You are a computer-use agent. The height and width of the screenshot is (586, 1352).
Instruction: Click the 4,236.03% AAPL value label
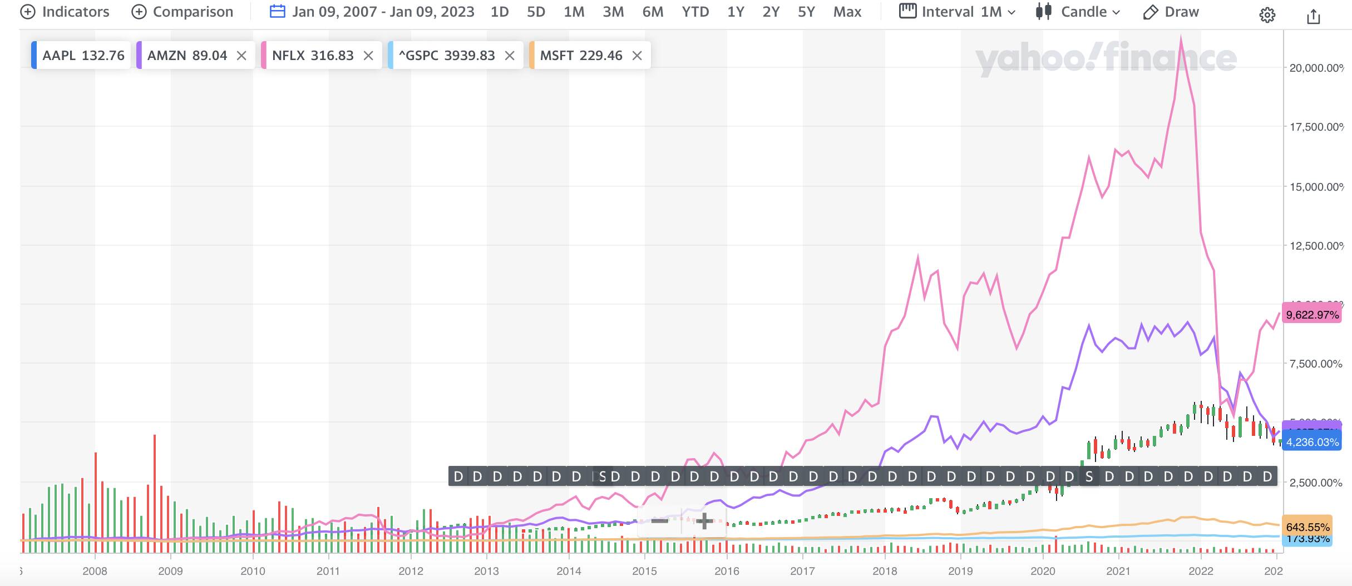[1312, 442]
